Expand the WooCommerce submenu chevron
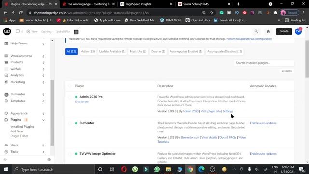Screen dimensions: 309x174 click(x=43, y=56)
